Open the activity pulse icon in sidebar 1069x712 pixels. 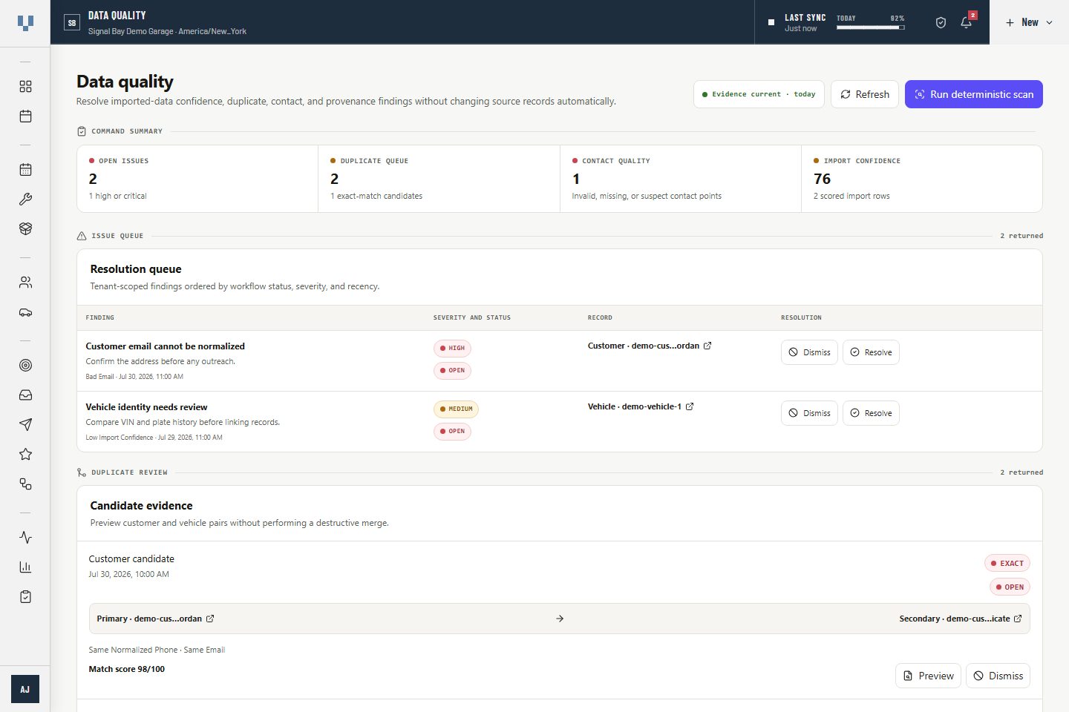(x=25, y=538)
